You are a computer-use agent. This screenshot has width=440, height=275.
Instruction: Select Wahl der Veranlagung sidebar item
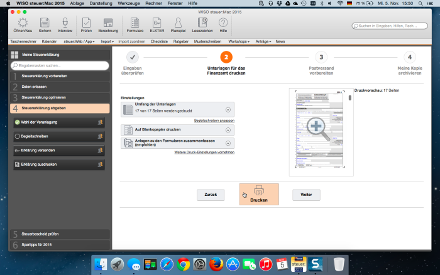59,122
